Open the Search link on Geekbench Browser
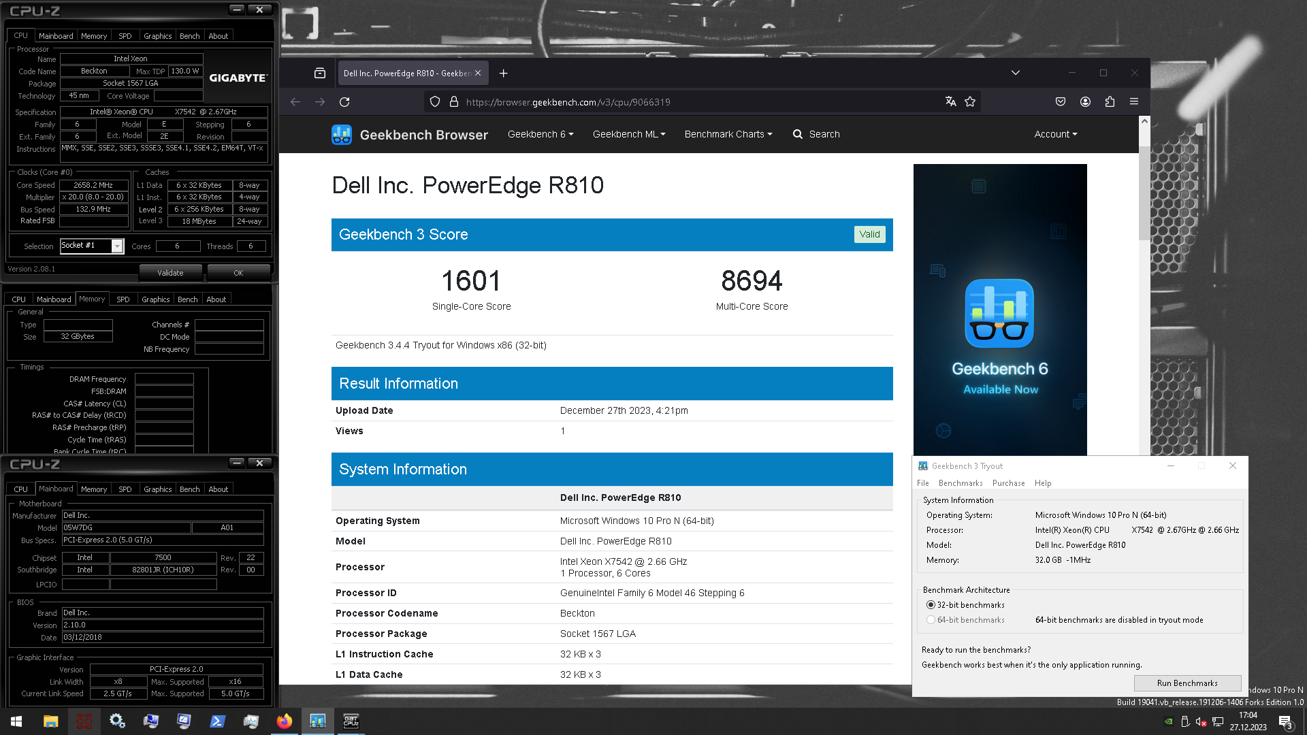This screenshot has height=735, width=1307. tap(817, 134)
